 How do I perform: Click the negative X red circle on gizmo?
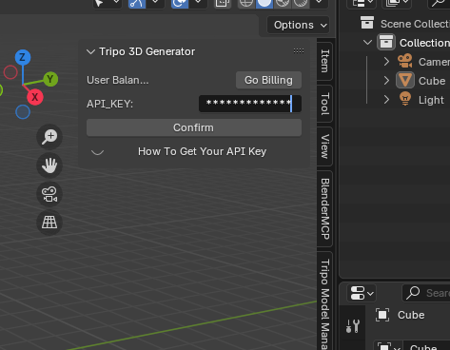point(10,72)
